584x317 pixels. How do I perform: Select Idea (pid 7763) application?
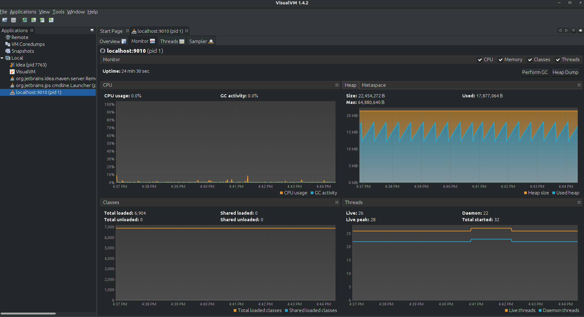pos(31,65)
